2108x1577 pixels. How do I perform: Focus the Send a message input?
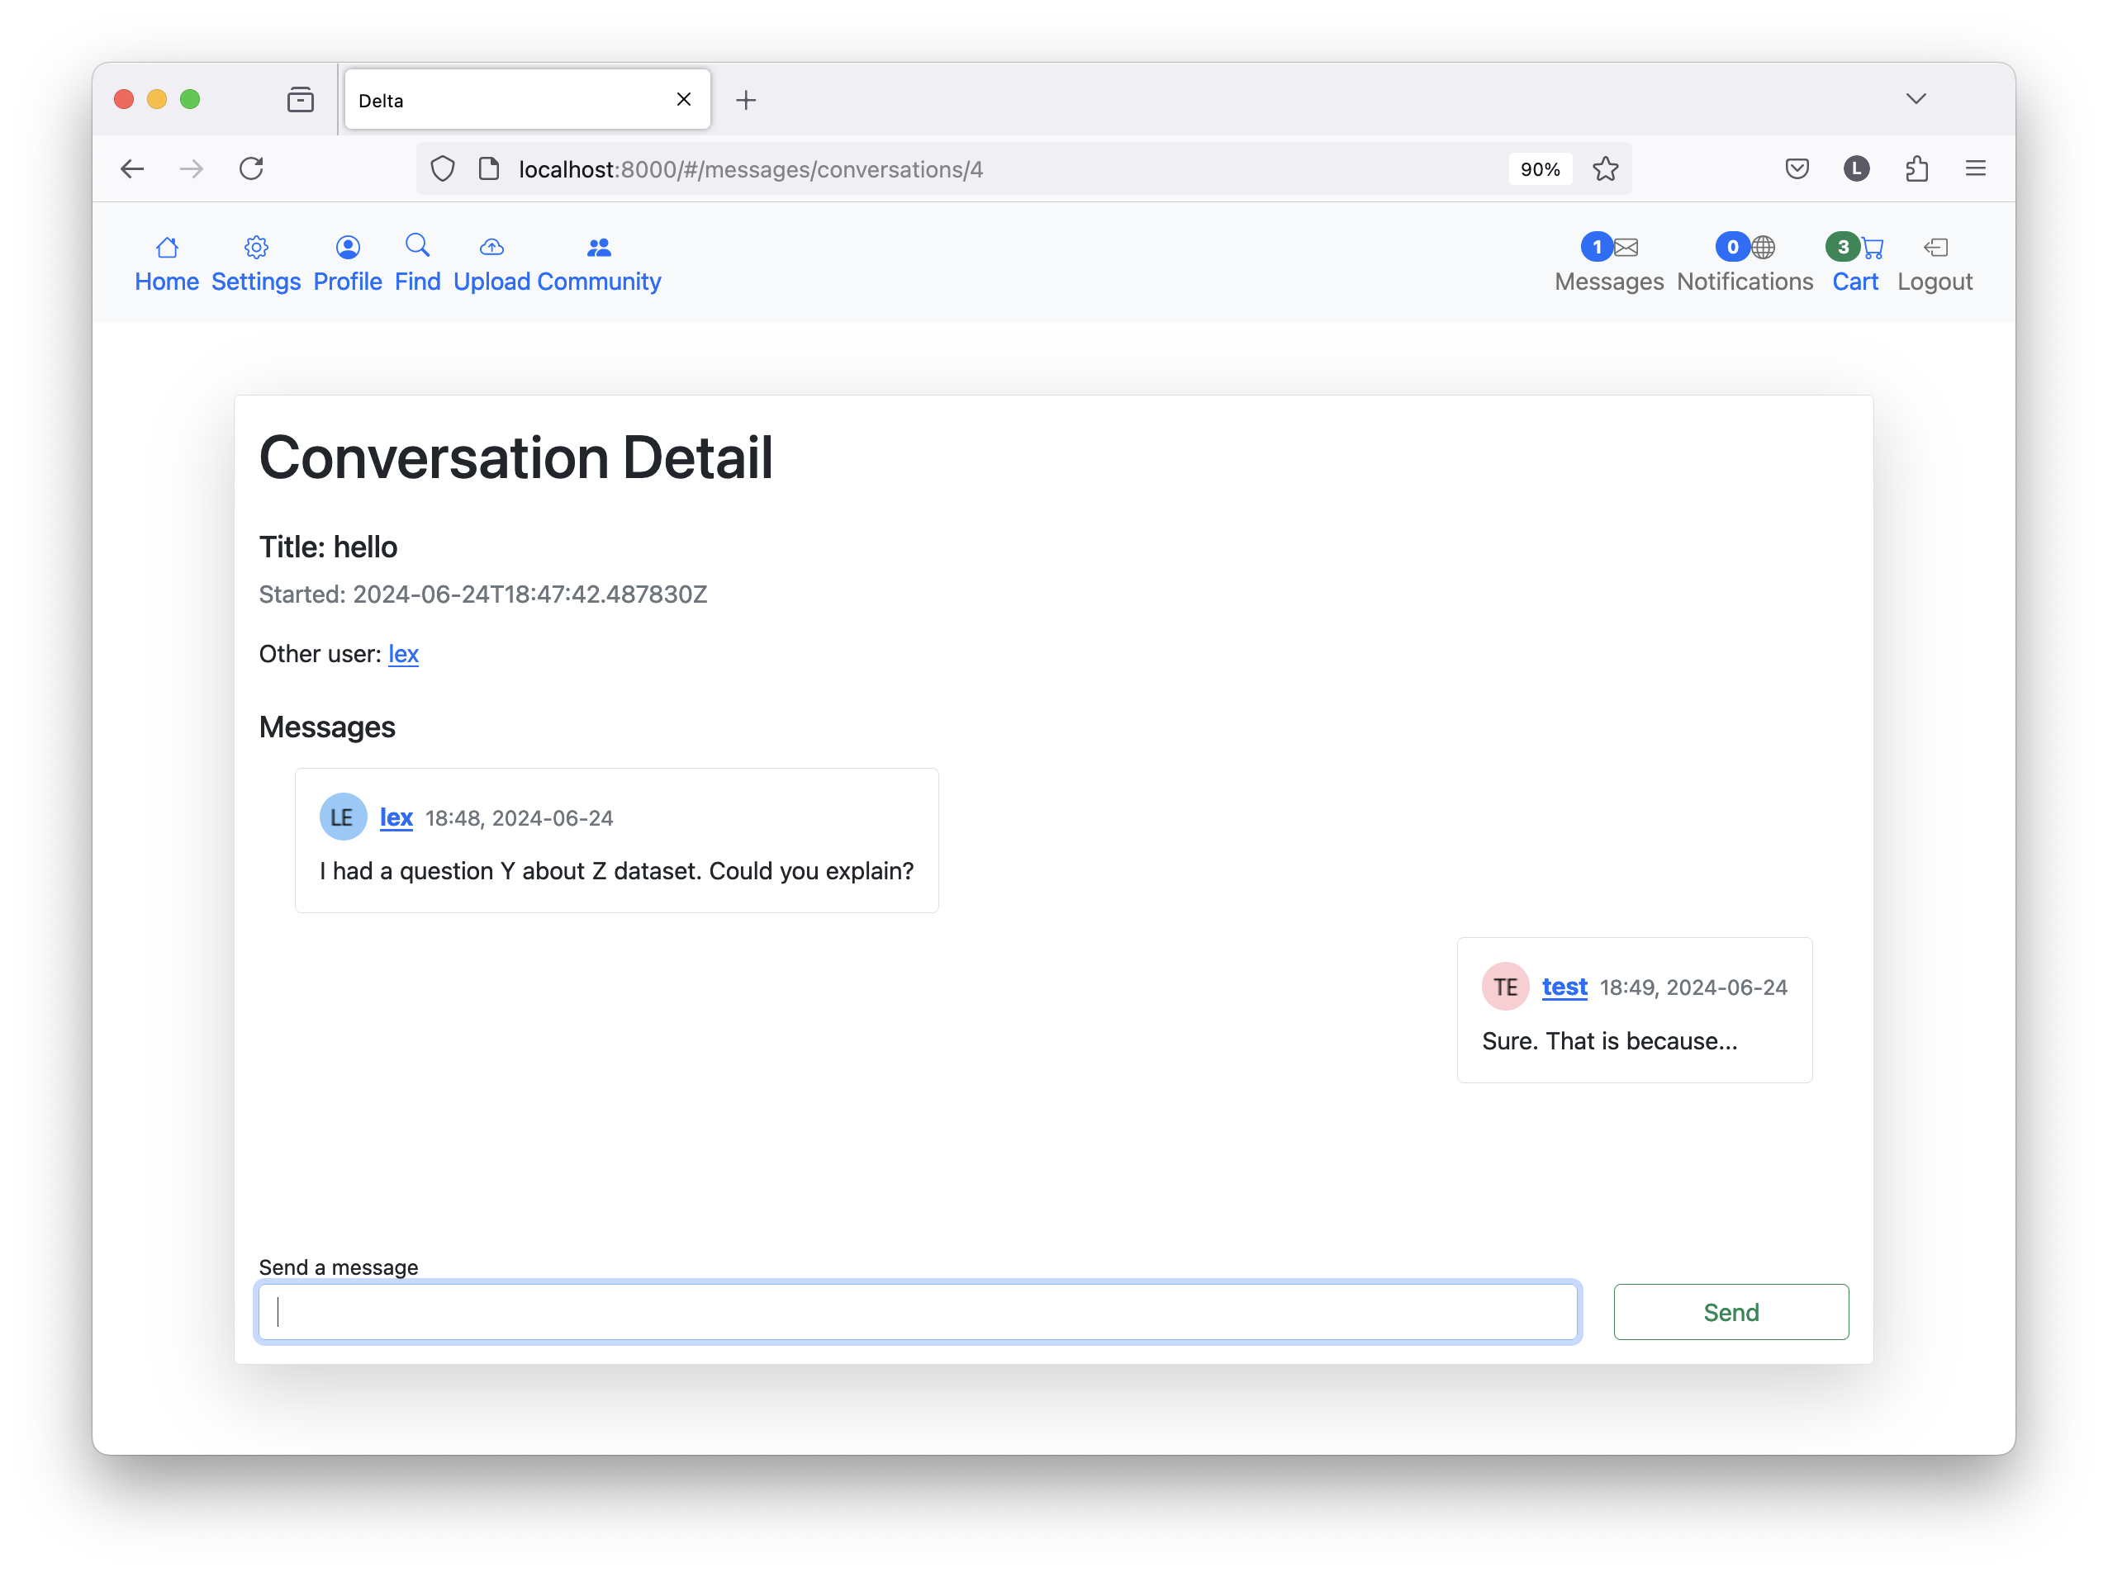[918, 1311]
